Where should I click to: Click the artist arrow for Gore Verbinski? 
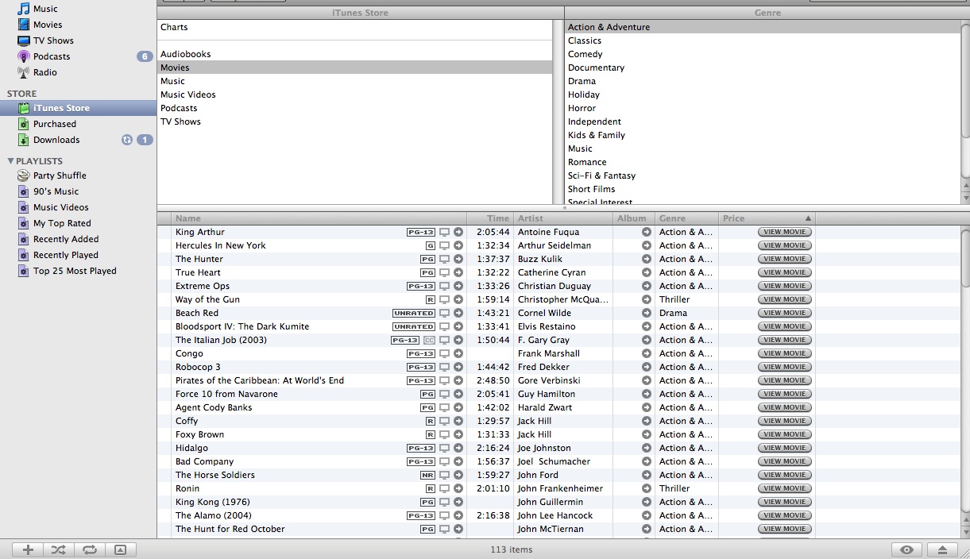[647, 380]
